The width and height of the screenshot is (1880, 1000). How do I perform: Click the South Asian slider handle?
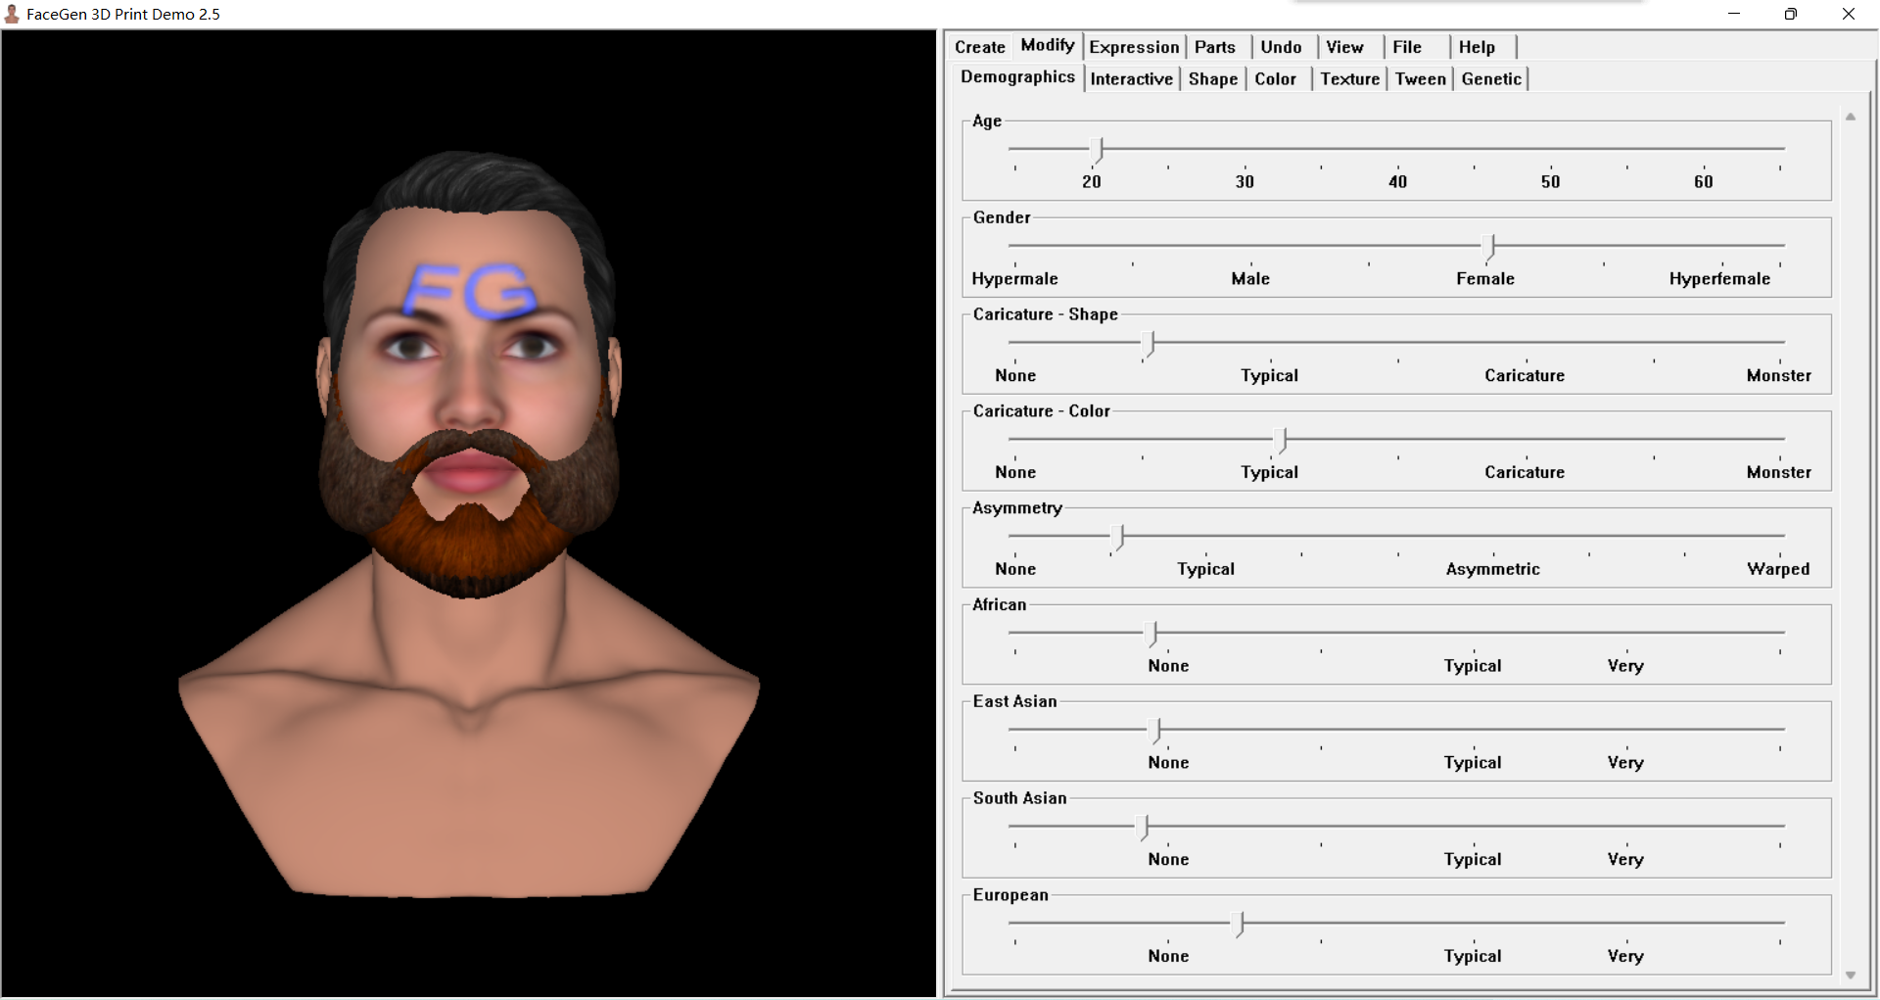pyautogui.click(x=1143, y=828)
